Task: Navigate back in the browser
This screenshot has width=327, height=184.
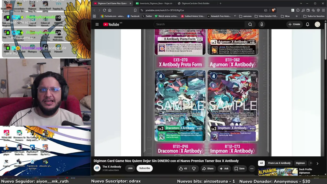Action: [94, 10]
